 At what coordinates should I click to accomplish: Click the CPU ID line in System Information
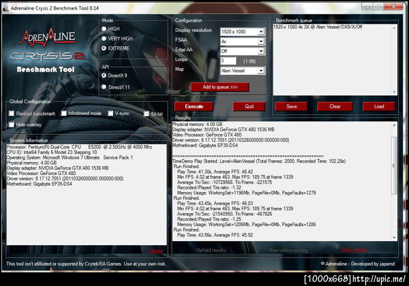[52, 152]
